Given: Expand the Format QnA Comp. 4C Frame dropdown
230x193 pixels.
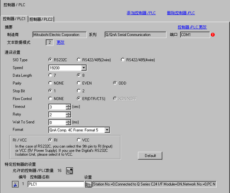Looking at the screenshot, I should point(107,130).
